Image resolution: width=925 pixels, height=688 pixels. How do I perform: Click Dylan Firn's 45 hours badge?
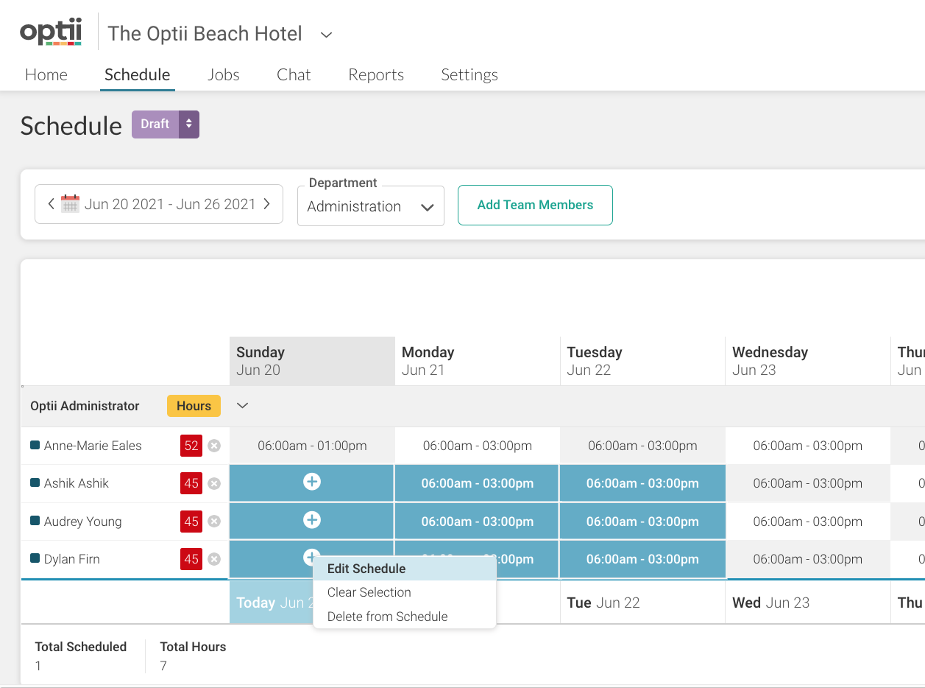[191, 559]
